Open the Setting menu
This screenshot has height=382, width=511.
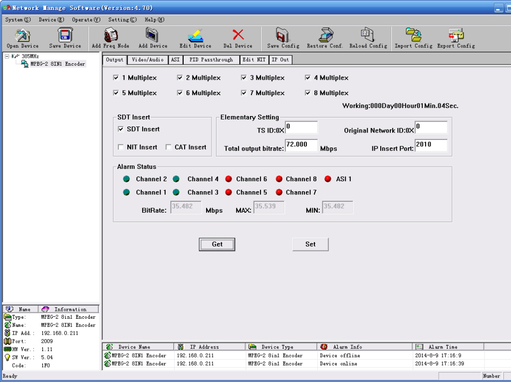[x=122, y=19]
